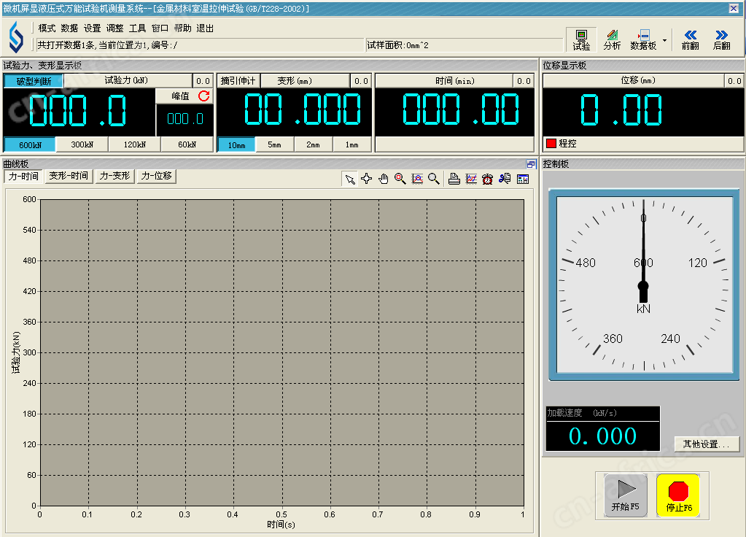Open the 工具 menu
The height and width of the screenshot is (537, 746).
pyautogui.click(x=137, y=28)
